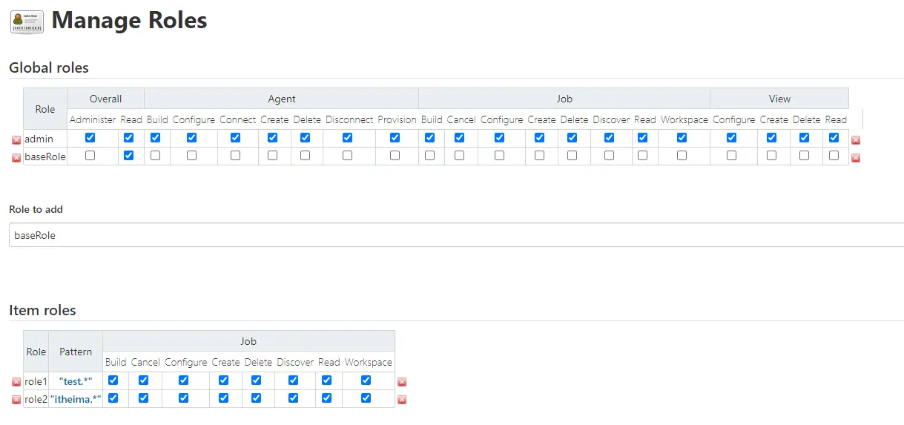This screenshot has width=904, height=425.
Task: Delete role2 using the red X before its name
Action: click(16, 400)
